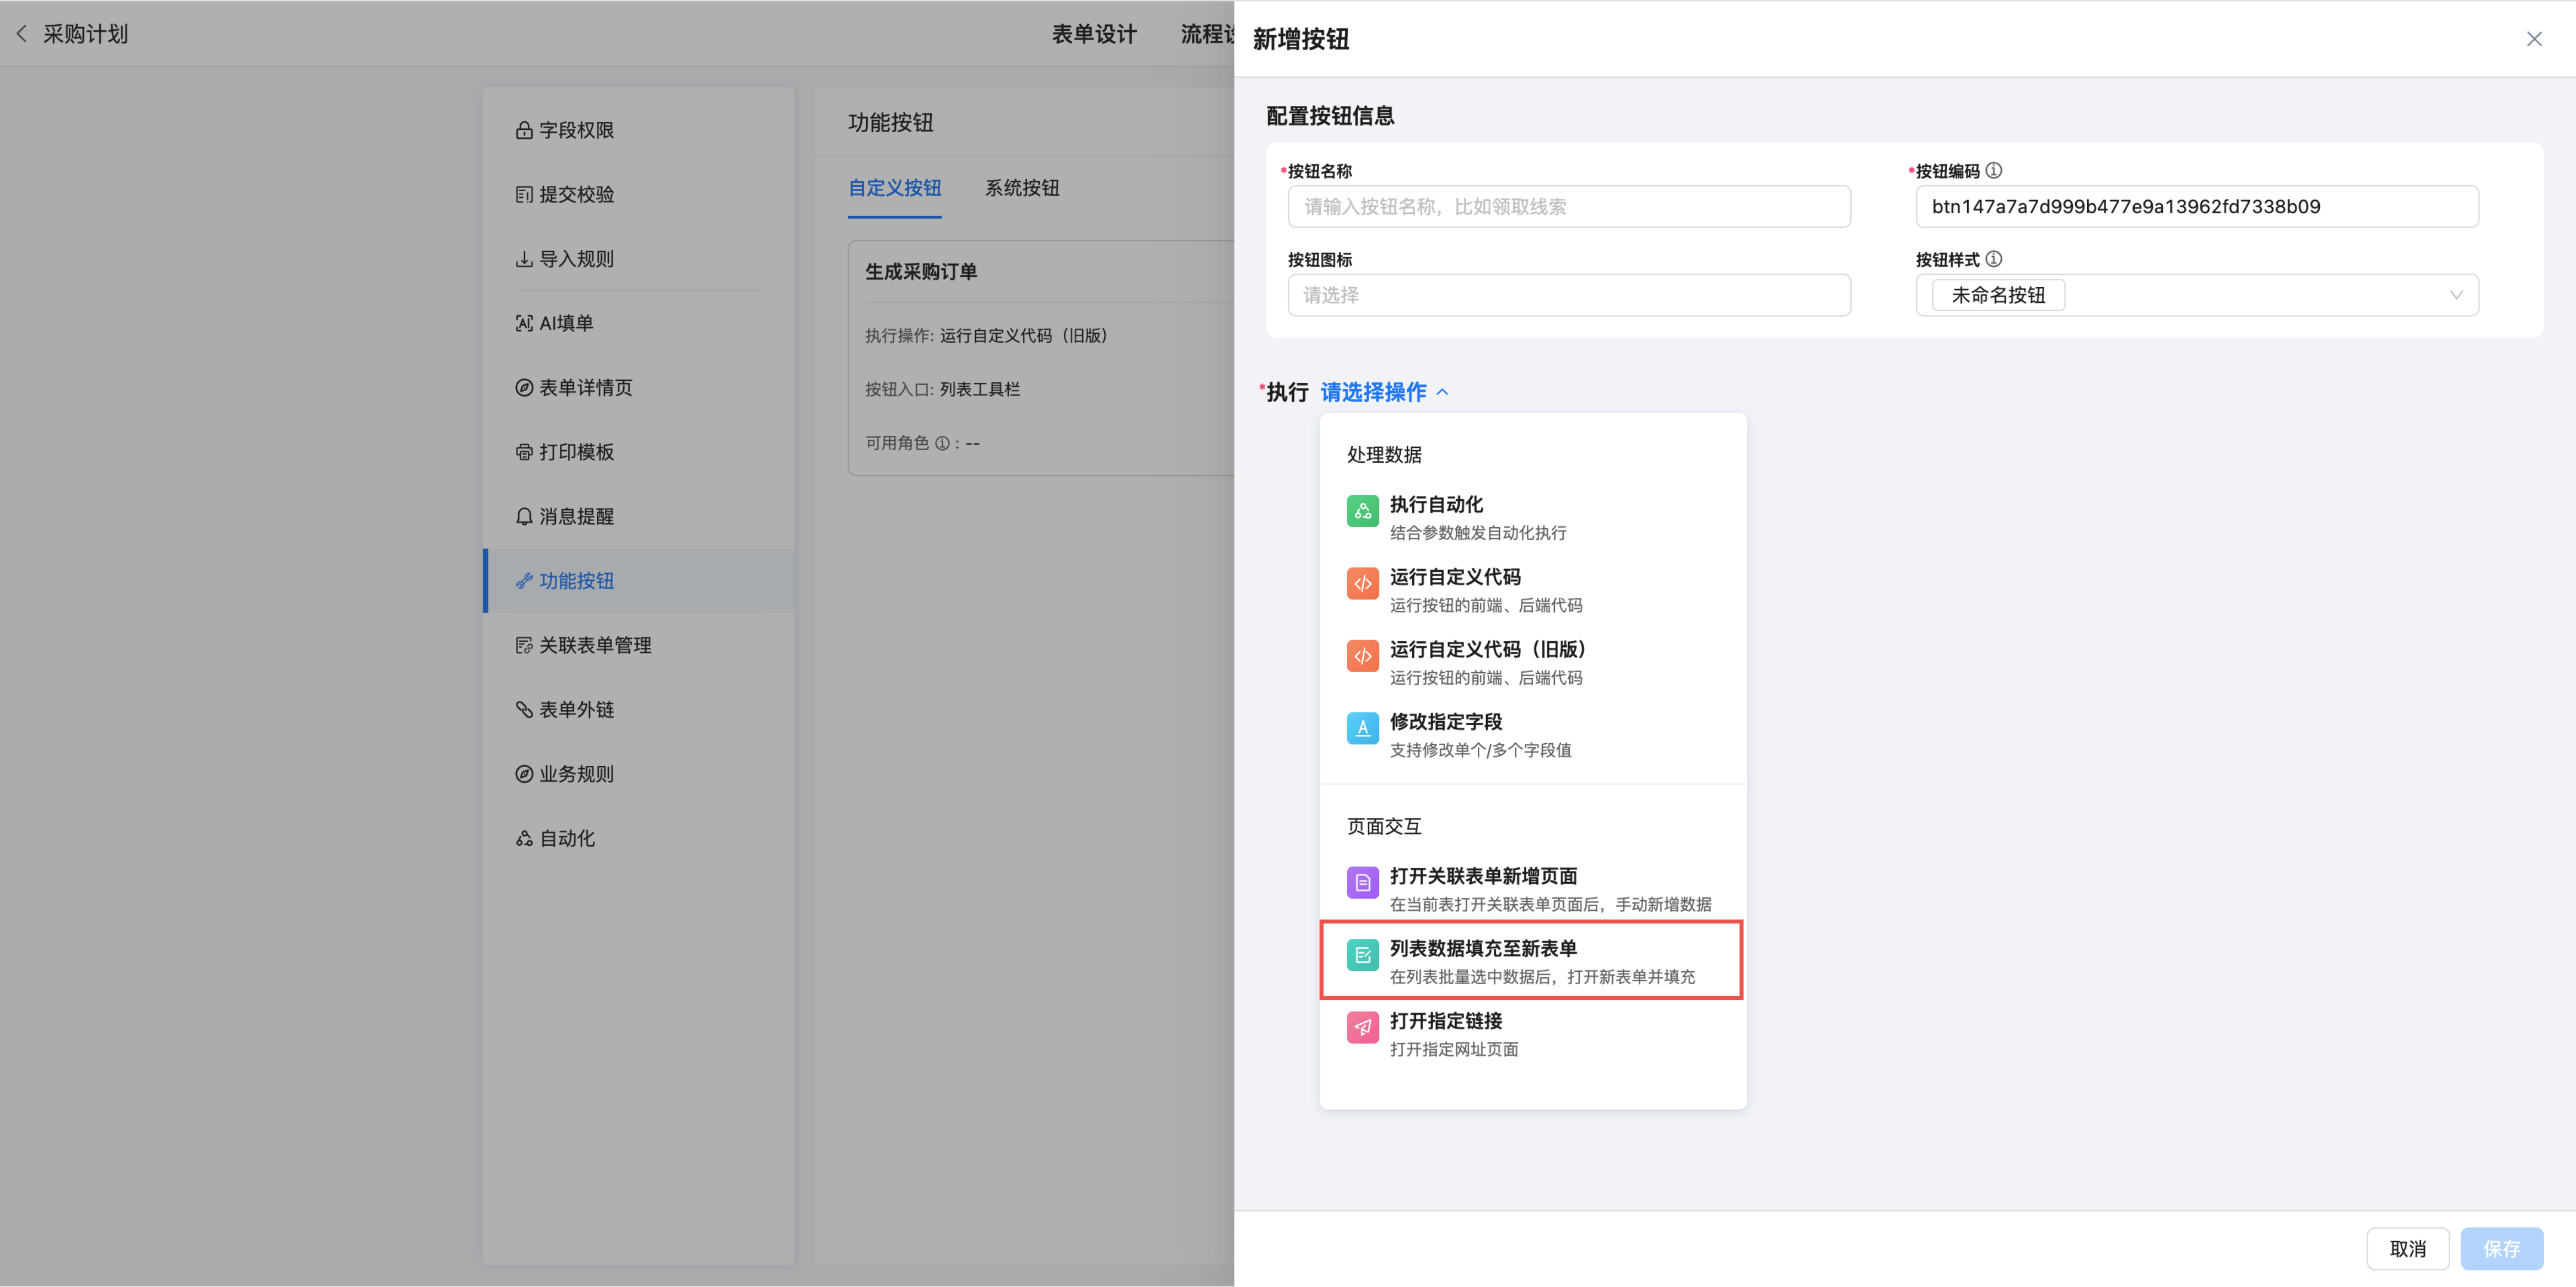Click the green 执行自动化 icon
Screen dimensions: 2576x1287
(1362, 511)
